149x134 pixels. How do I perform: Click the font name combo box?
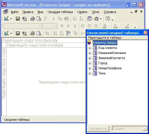pos(23,26)
